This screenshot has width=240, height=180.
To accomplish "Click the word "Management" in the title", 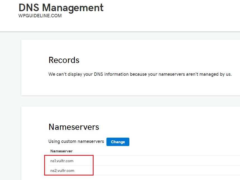I will (x=73, y=8).
